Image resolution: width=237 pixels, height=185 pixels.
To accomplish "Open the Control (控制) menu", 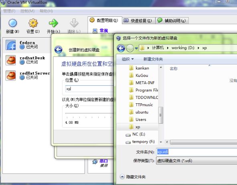I will (28, 11).
